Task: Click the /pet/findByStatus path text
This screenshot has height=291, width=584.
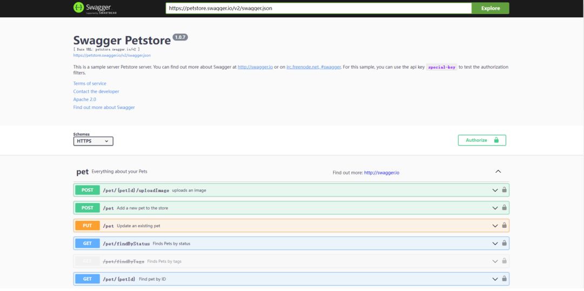Action: point(126,244)
